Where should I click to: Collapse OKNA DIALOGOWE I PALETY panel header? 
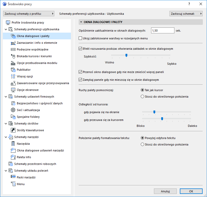[x=141, y=22]
